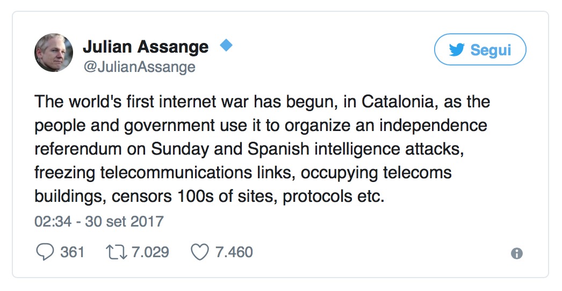
Task: View the 7.460 likes count
Action: (x=234, y=252)
